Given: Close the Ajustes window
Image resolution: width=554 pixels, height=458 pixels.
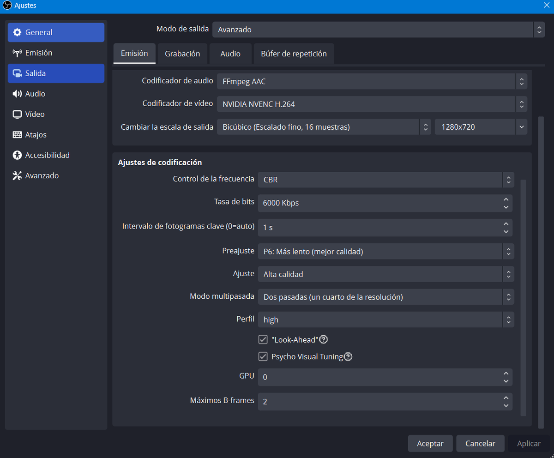Looking at the screenshot, I should pyautogui.click(x=546, y=6).
